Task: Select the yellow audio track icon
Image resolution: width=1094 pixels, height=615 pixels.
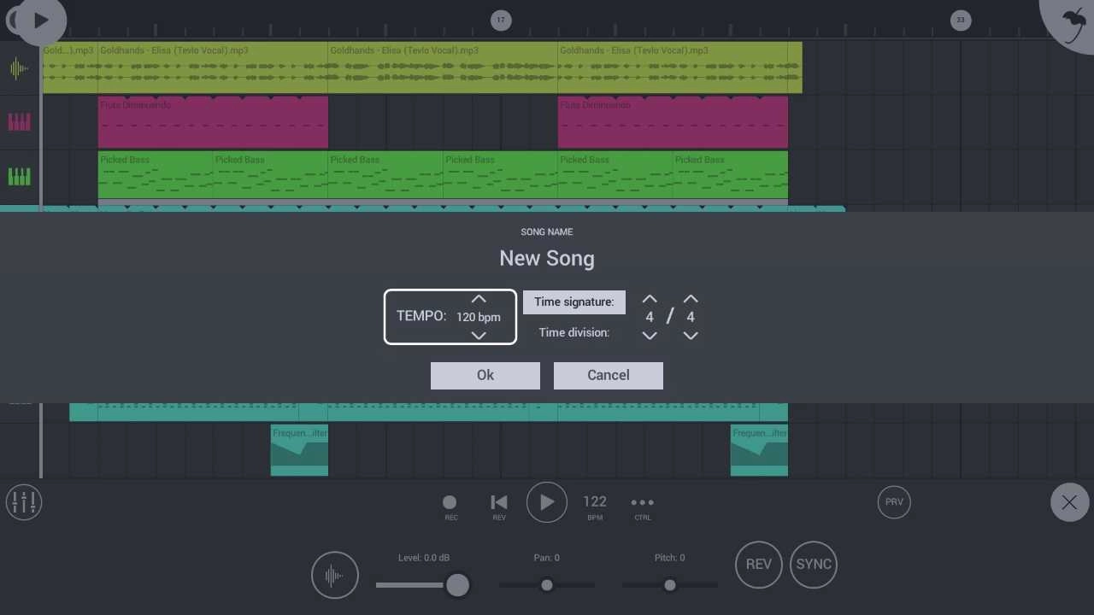Action: pyautogui.click(x=19, y=68)
